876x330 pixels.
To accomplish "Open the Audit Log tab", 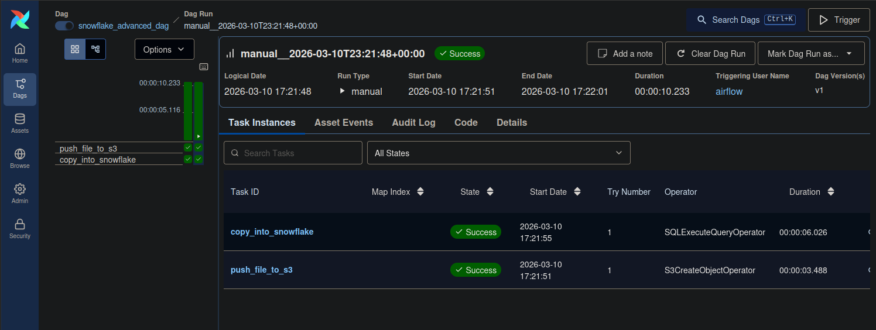I will pyautogui.click(x=413, y=123).
